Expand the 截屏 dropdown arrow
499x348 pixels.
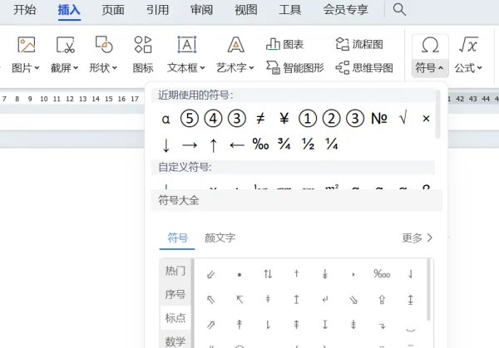point(76,68)
